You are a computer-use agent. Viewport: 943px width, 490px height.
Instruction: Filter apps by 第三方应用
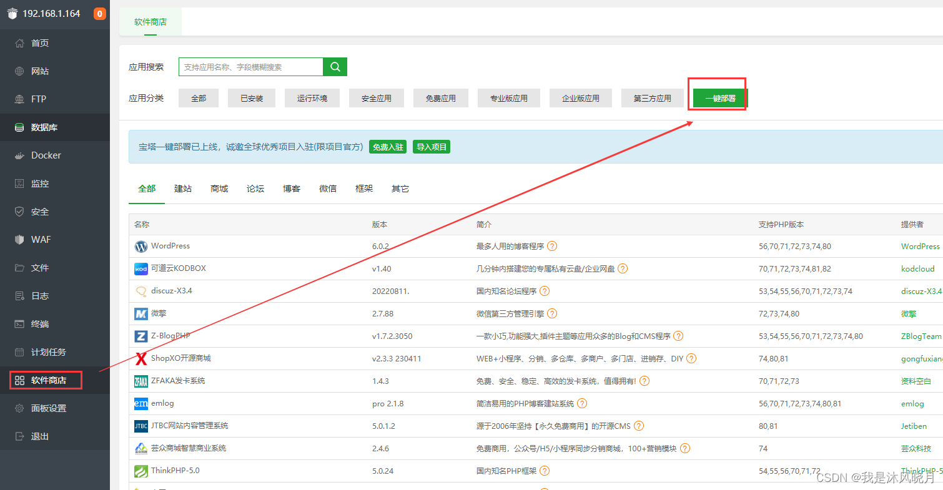pyautogui.click(x=653, y=98)
